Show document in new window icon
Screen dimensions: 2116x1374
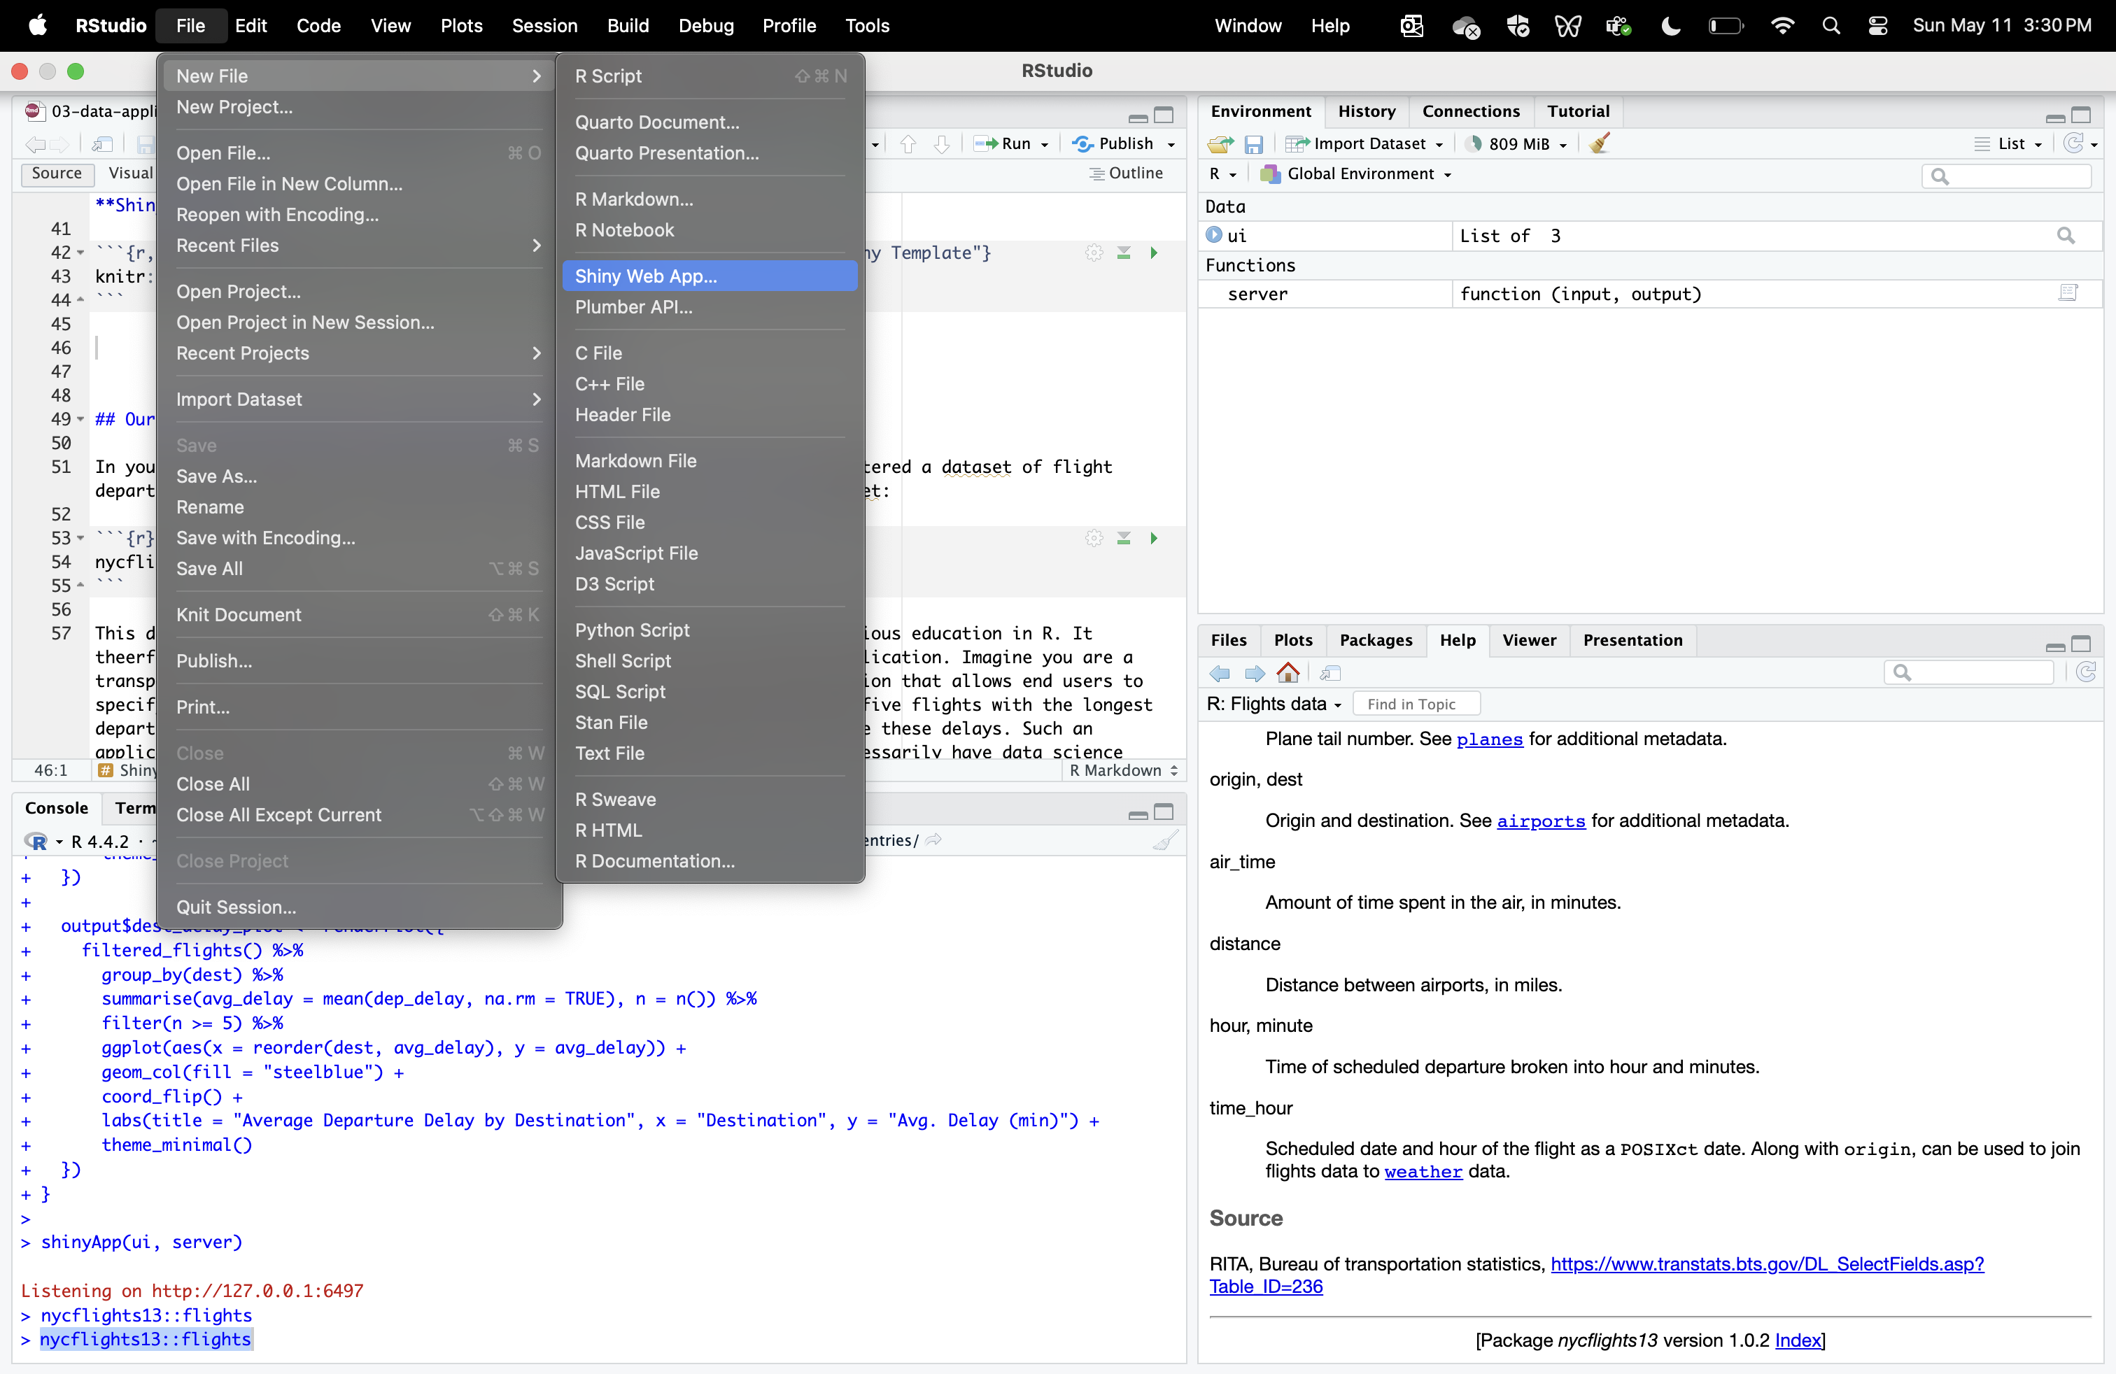(102, 144)
